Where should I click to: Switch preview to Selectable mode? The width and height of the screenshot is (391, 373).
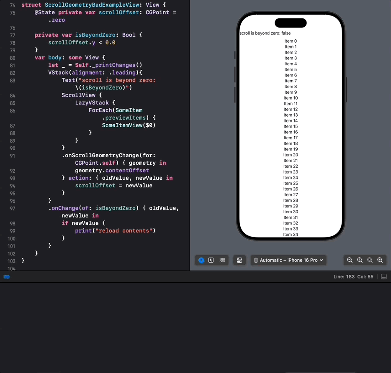point(211,260)
